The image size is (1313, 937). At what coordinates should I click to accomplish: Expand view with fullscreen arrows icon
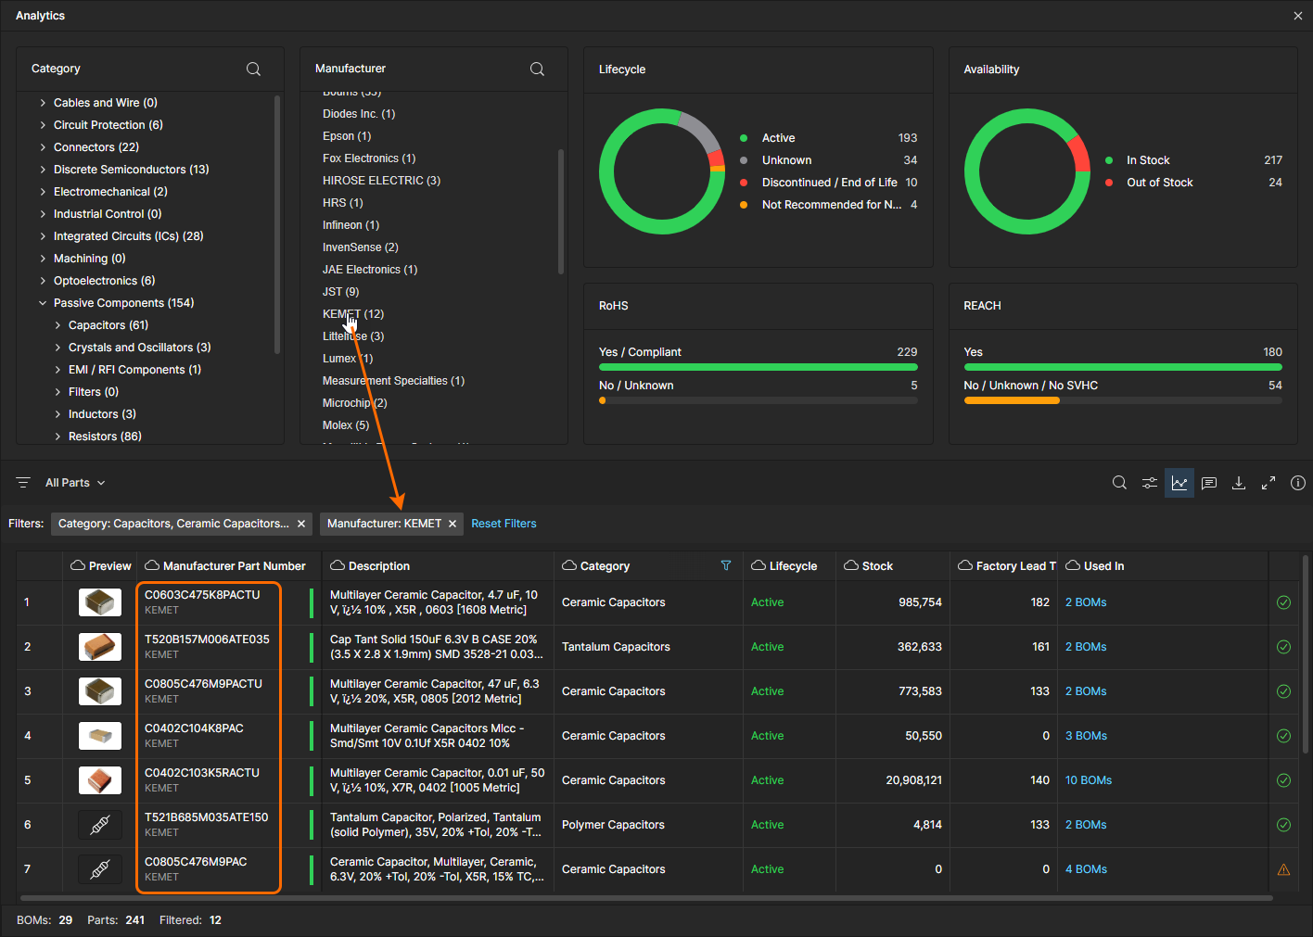1268,483
